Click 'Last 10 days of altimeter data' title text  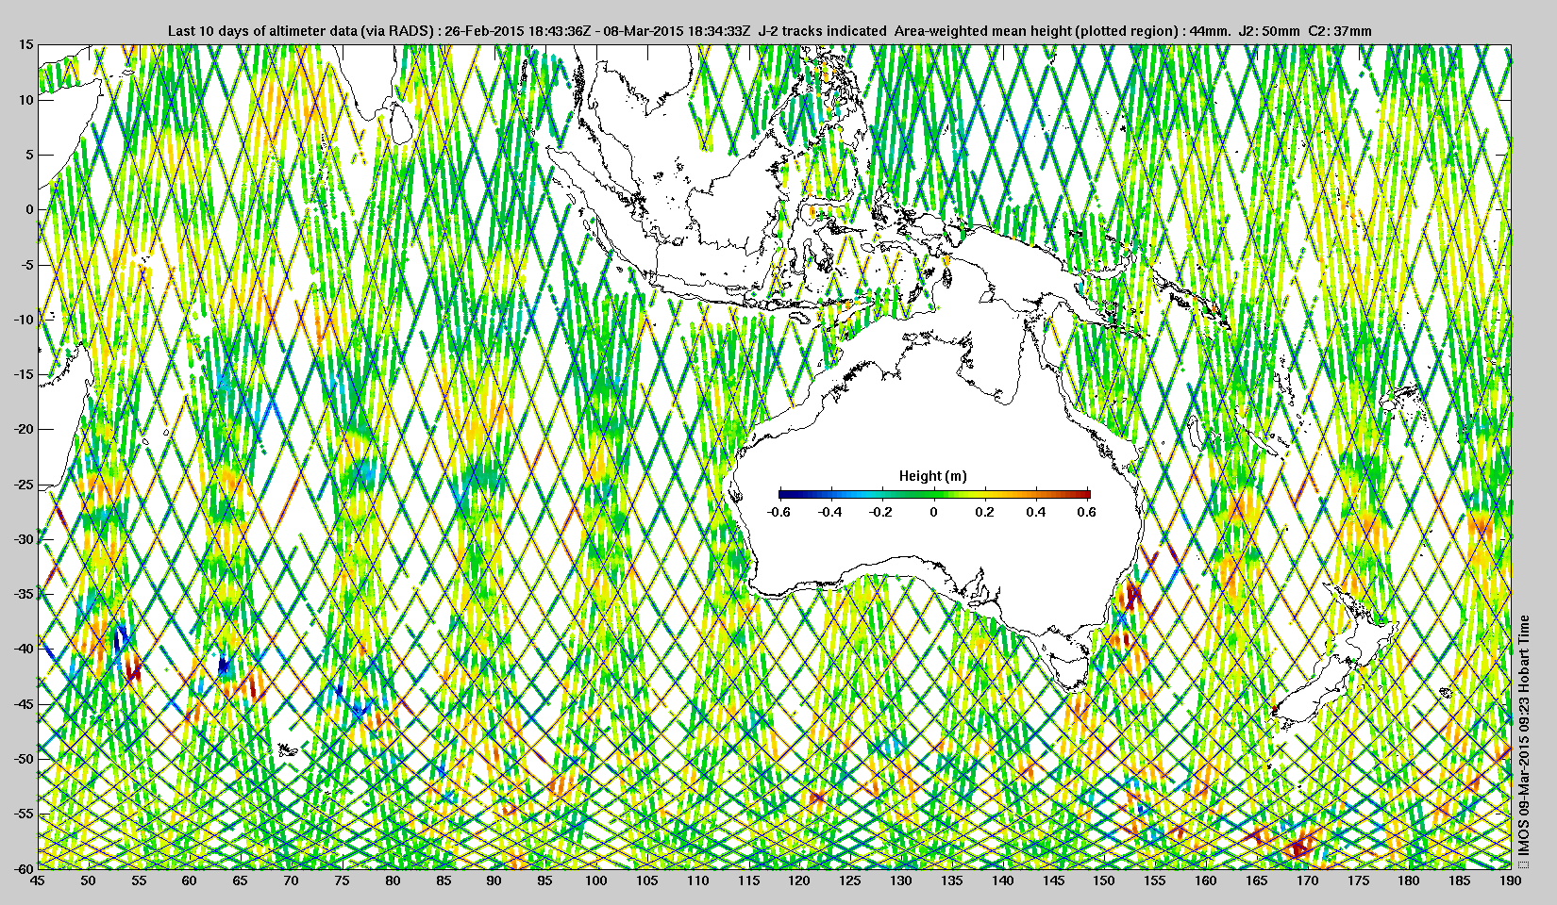261,31
